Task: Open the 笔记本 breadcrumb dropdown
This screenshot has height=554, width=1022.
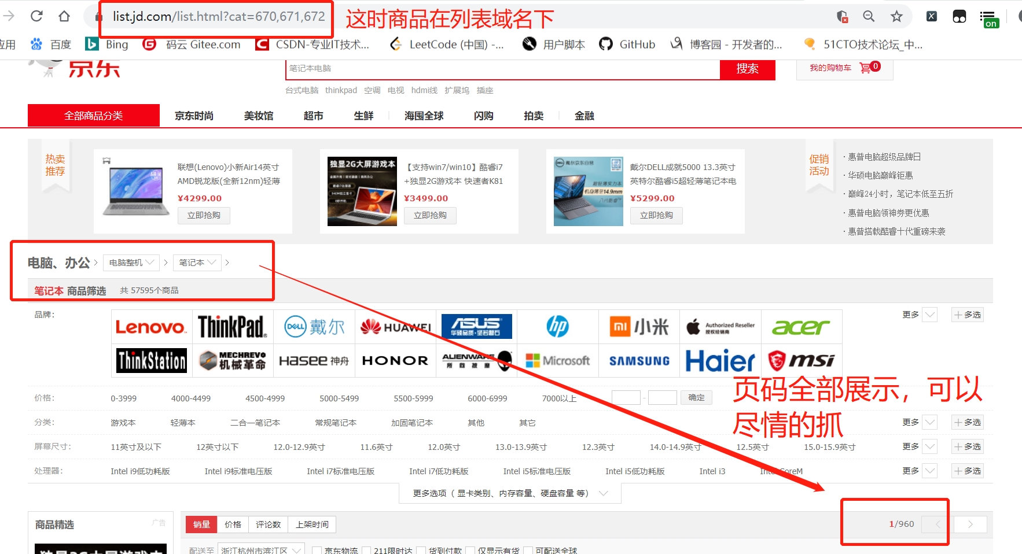Action: pos(197,263)
